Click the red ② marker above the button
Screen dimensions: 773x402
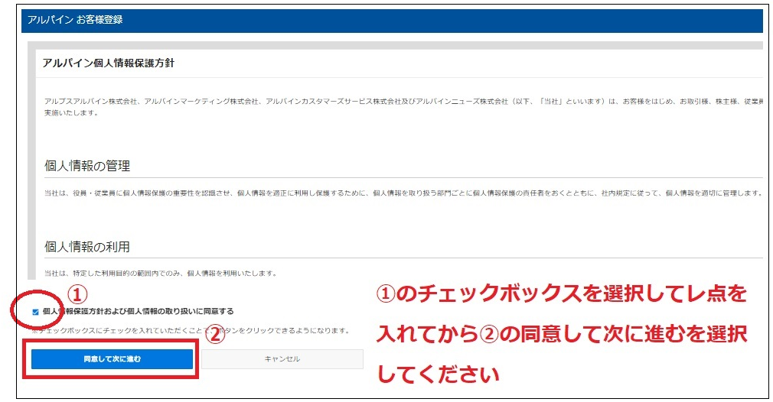click(x=217, y=335)
